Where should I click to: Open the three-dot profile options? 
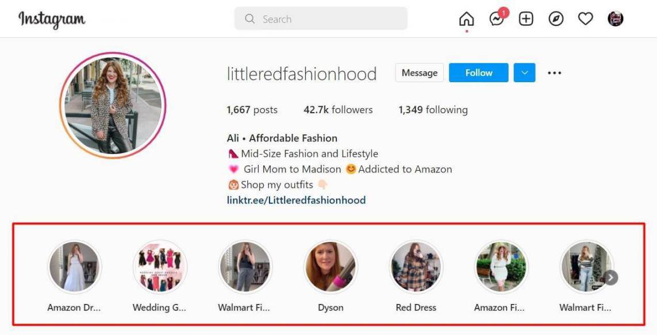coord(554,73)
